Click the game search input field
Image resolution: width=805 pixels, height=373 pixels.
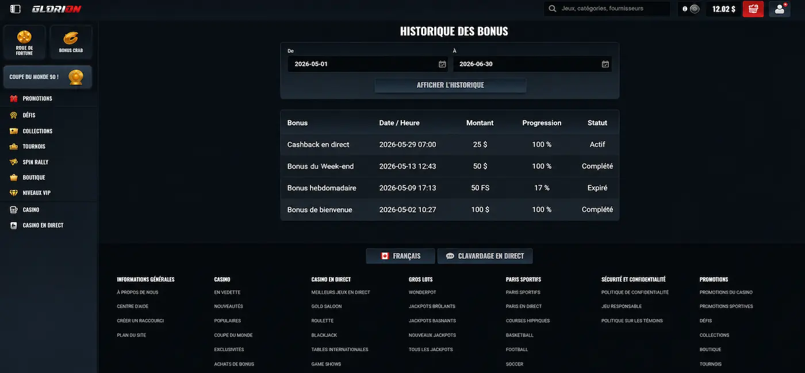coord(607,9)
